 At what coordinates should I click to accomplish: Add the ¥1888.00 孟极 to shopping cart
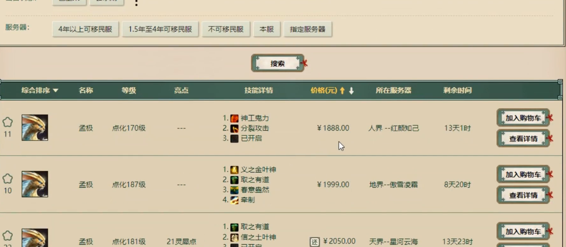point(523,118)
